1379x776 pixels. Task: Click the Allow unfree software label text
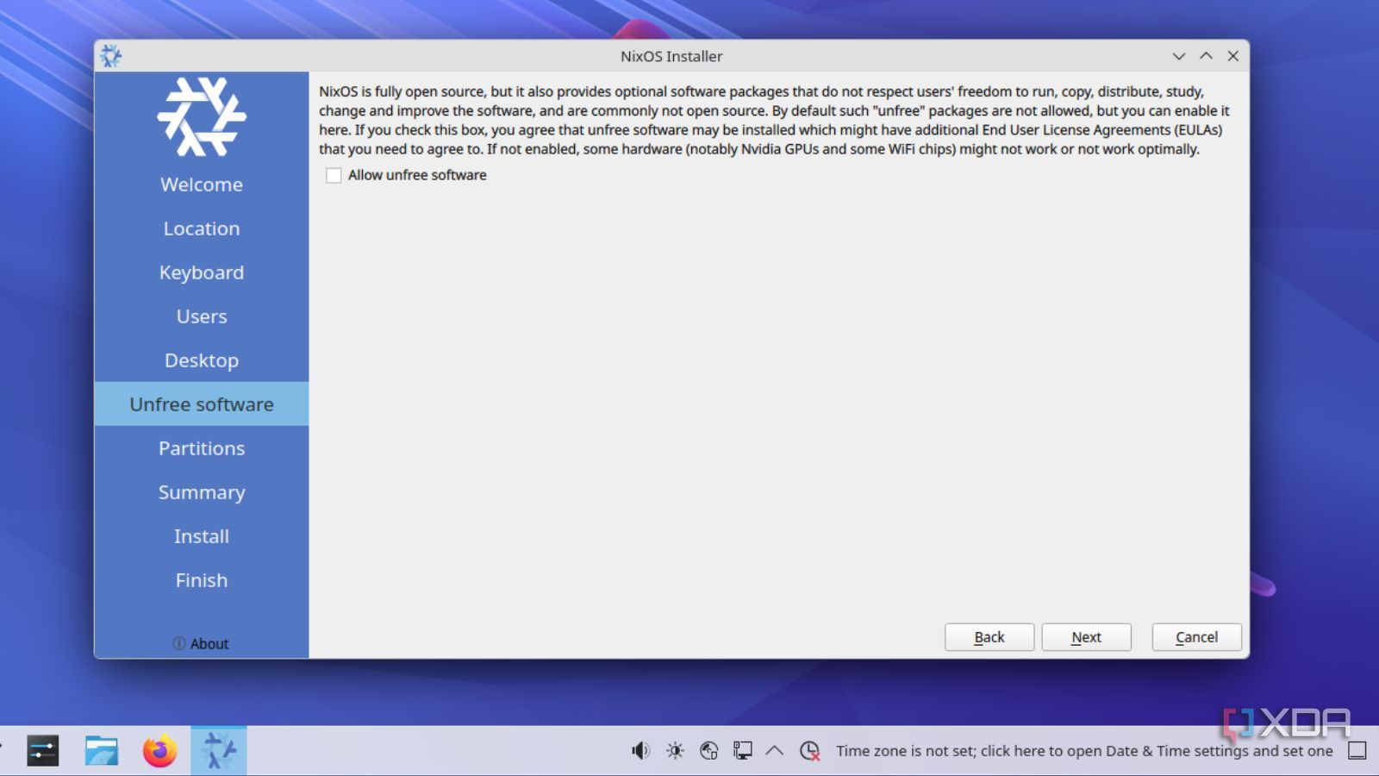[417, 175]
